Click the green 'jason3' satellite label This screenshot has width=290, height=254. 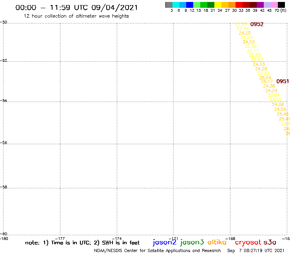[192, 242]
